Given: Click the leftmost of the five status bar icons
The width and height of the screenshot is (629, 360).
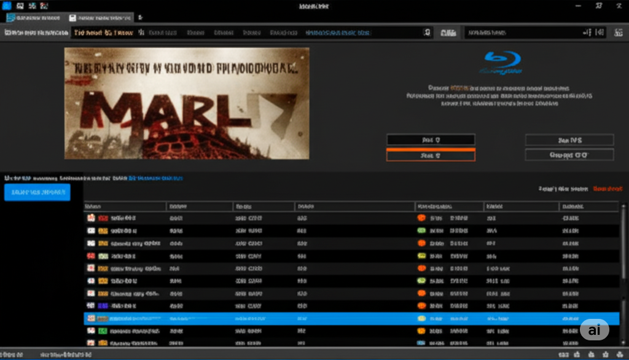Looking at the screenshot, I should [563, 354].
